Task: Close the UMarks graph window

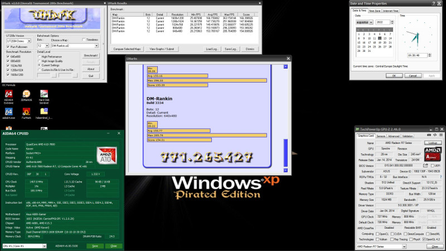Action: (x=288, y=59)
